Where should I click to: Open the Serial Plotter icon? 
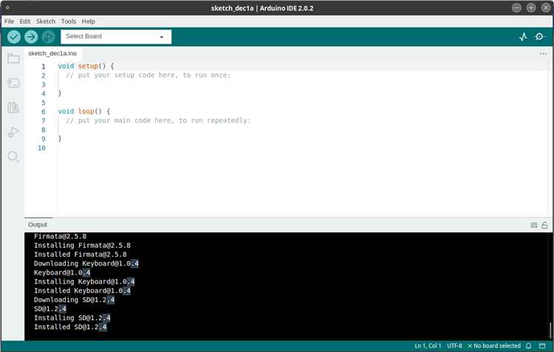click(x=523, y=37)
